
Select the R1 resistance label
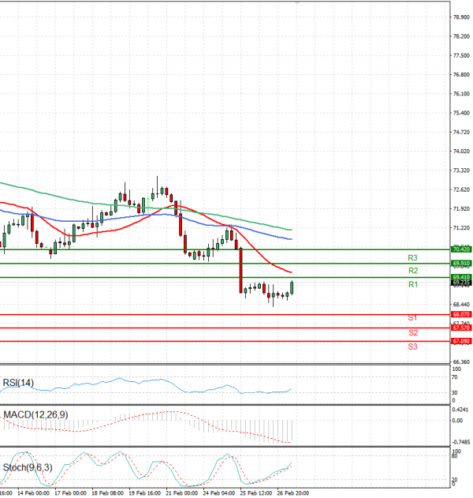coord(413,284)
